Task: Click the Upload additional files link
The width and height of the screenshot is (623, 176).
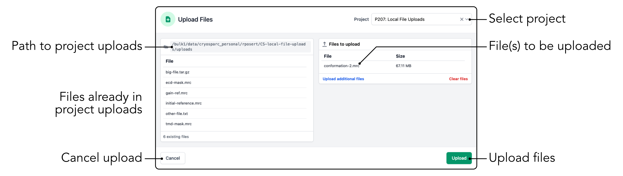Action: (x=343, y=79)
